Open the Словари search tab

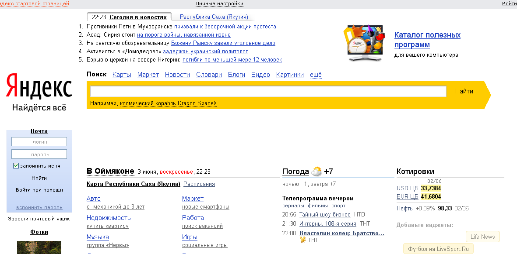209,75
